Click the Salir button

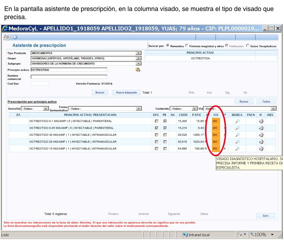[266, 216]
